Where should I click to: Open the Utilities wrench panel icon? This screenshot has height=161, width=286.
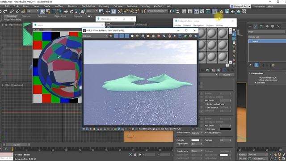pyautogui.click(x=278, y=26)
